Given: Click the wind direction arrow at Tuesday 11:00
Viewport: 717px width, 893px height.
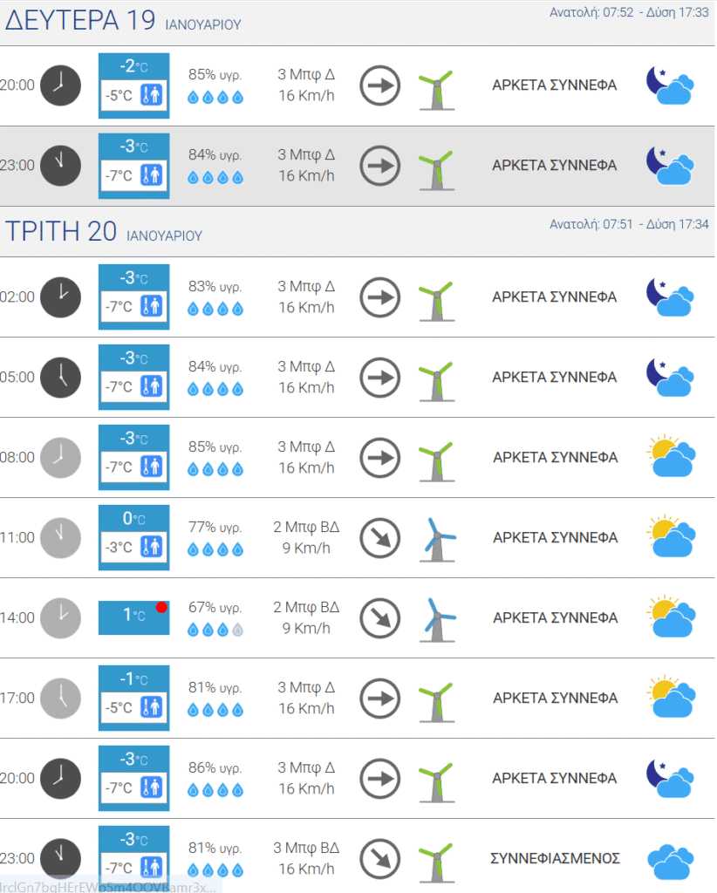Looking at the screenshot, I should pos(380,537).
